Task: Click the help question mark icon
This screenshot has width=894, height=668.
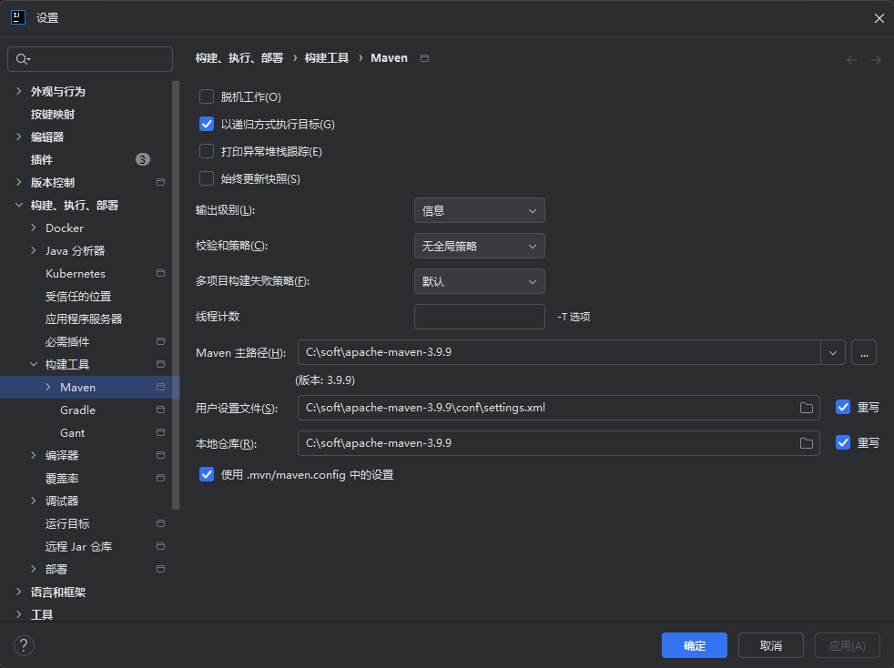Action: pyautogui.click(x=24, y=645)
